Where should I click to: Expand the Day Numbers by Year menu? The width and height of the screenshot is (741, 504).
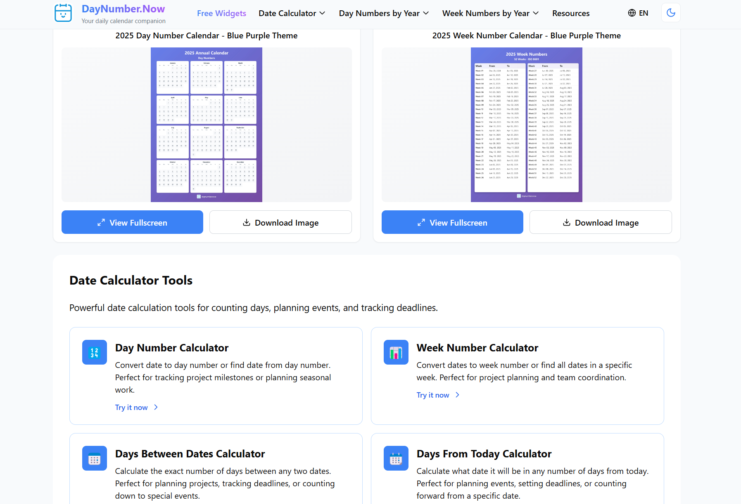click(384, 13)
